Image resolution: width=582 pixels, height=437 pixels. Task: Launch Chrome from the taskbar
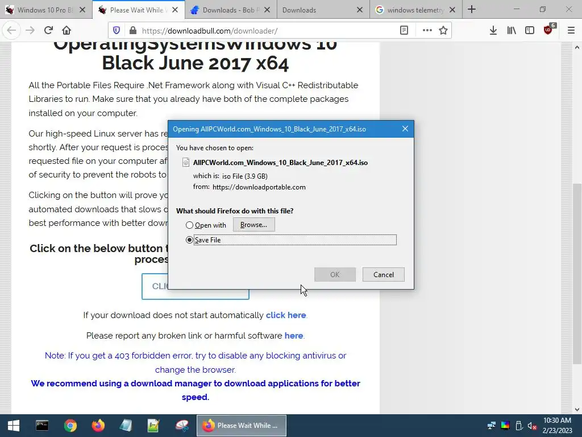(70, 426)
